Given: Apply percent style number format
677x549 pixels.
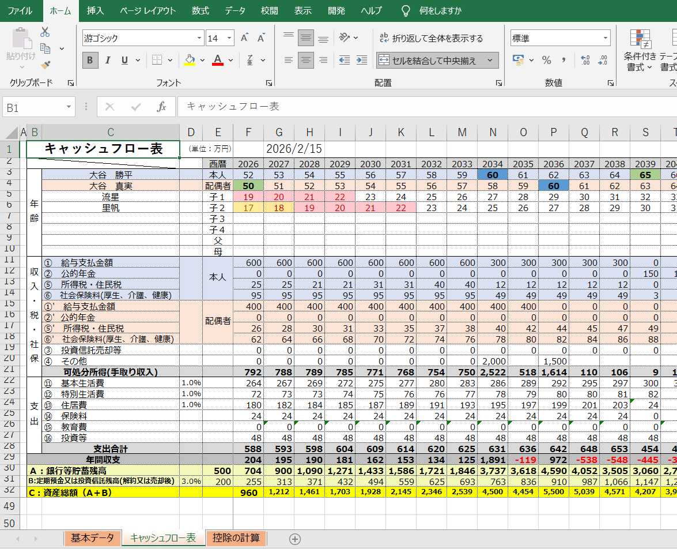Looking at the screenshot, I should click(546, 60).
